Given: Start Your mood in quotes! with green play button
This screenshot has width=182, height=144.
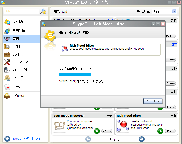Looking at the screenshot, I should pyautogui.click(x=97, y=131).
